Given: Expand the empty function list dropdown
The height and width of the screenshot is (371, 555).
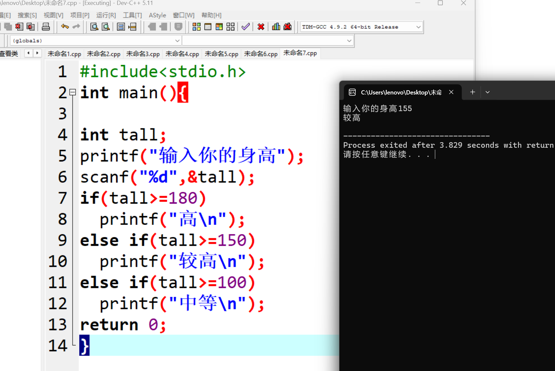Looking at the screenshot, I should [349, 41].
